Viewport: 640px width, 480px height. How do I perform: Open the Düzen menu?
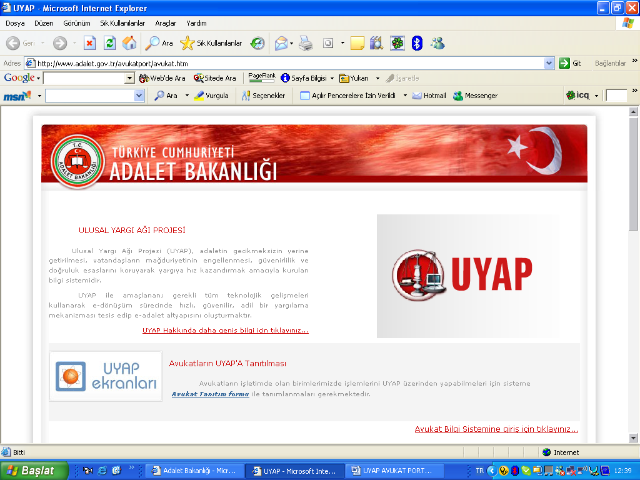(x=44, y=23)
